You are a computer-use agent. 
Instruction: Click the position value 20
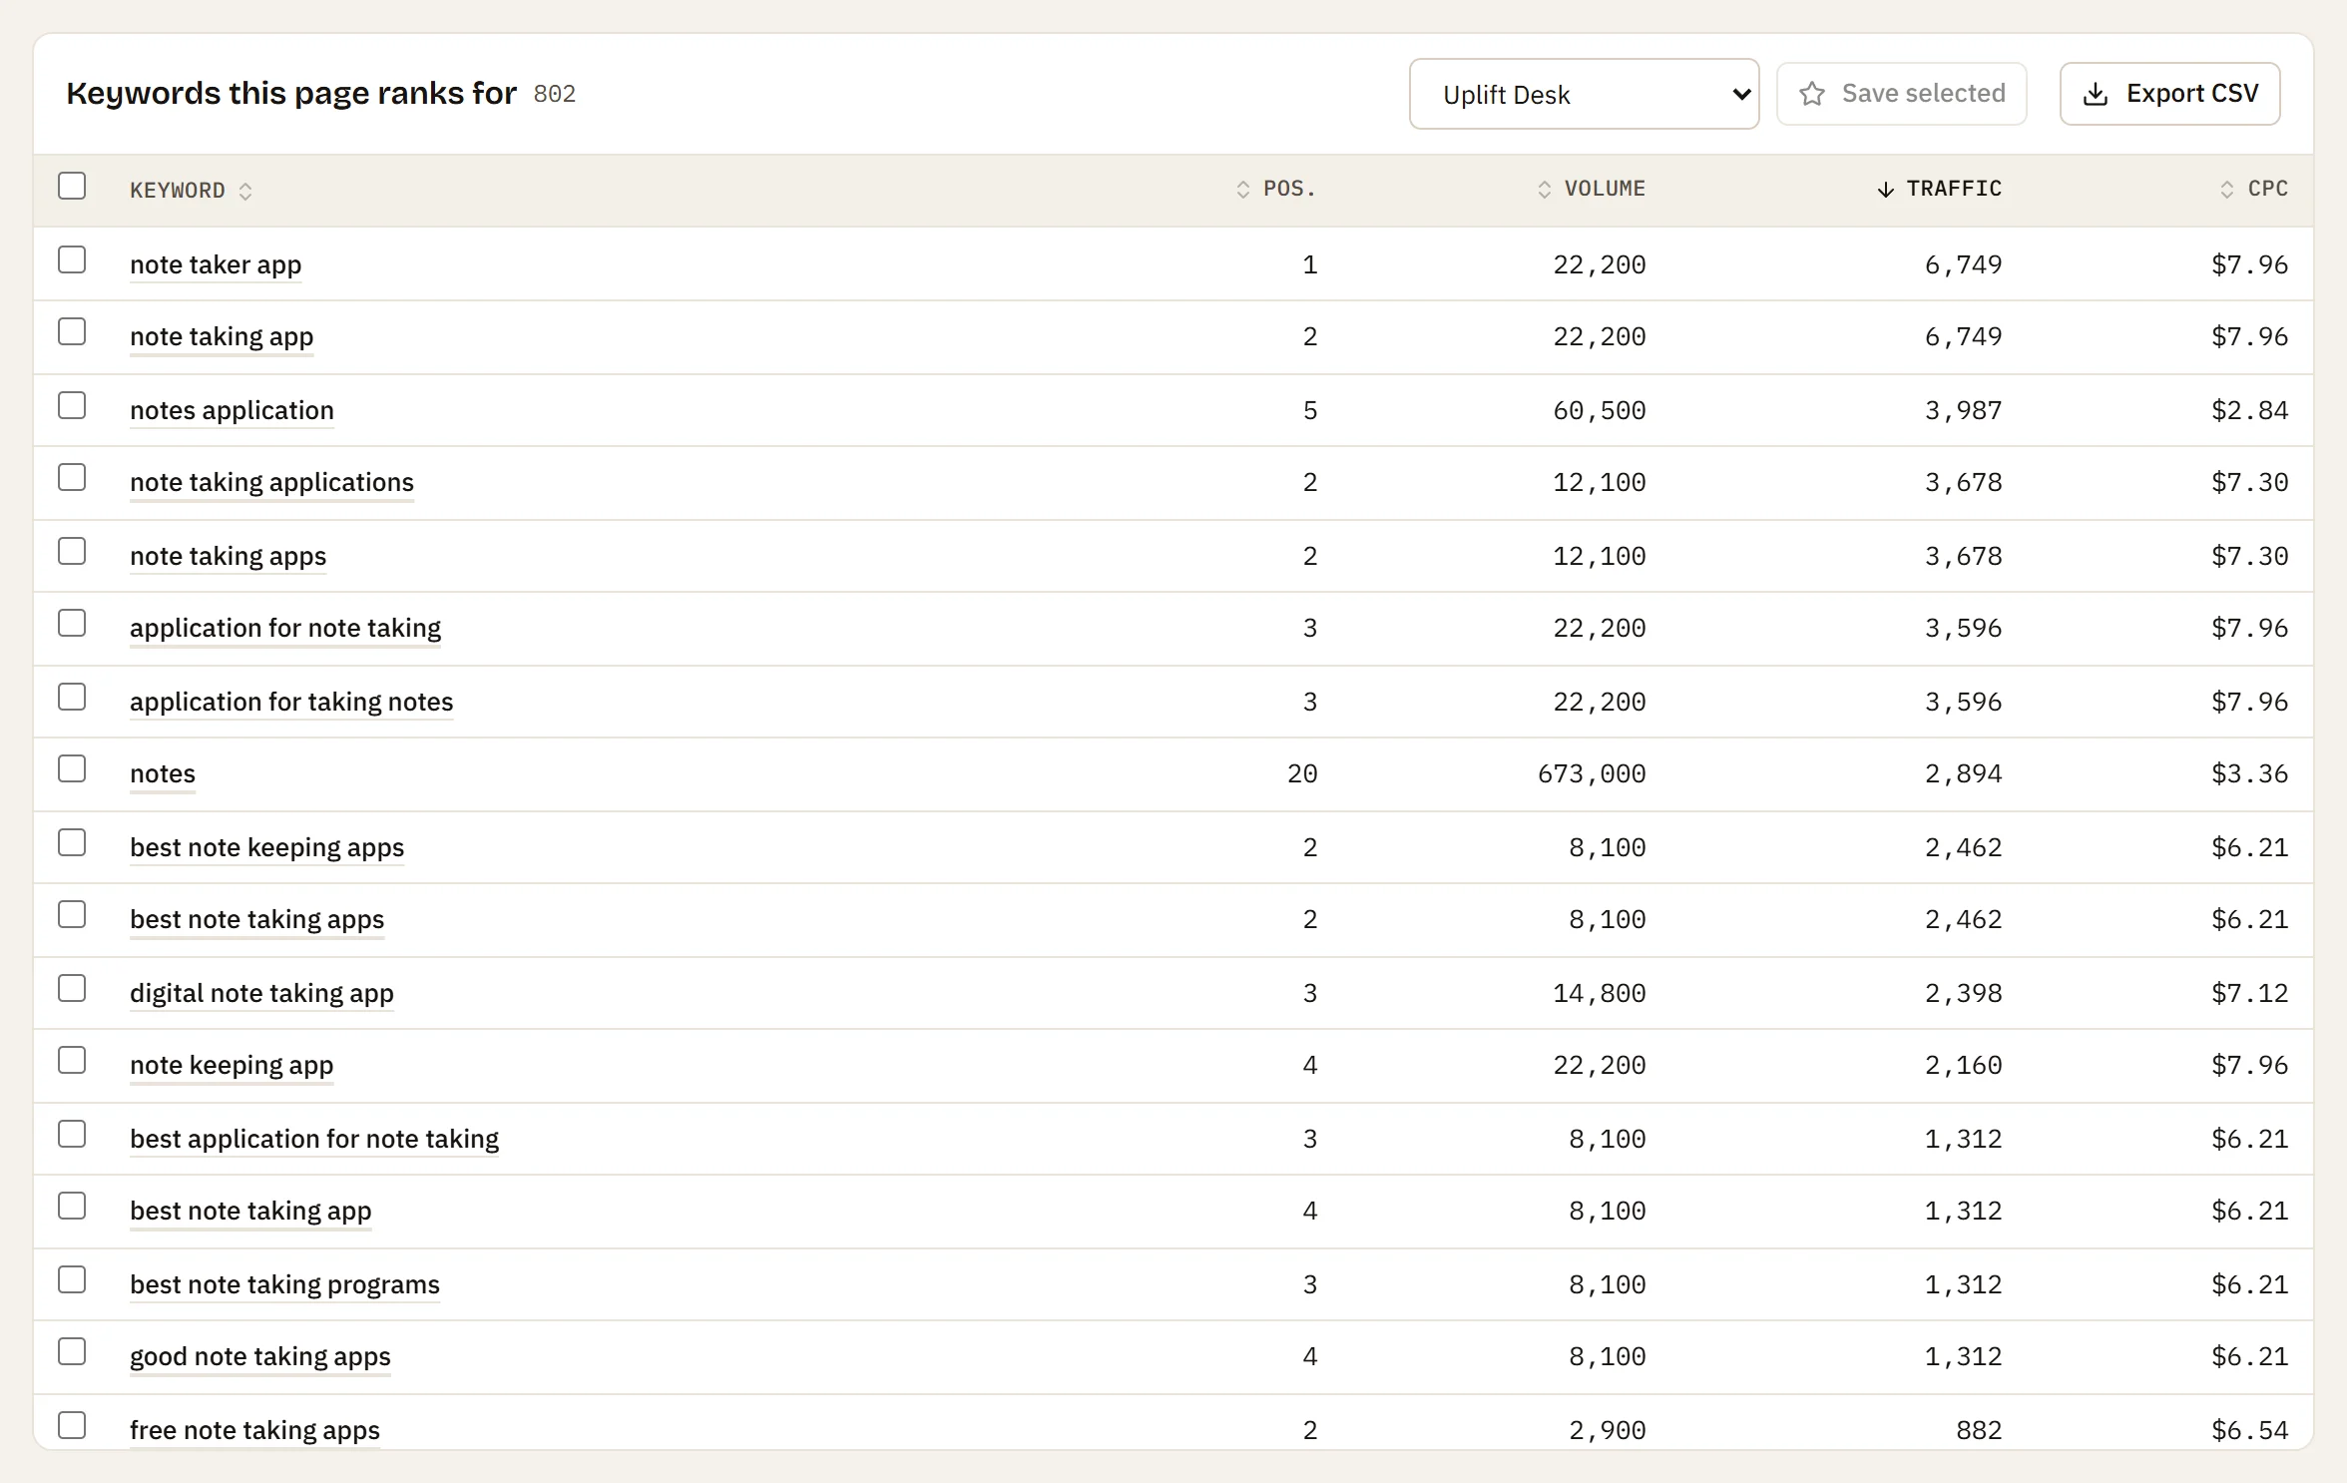1302,774
